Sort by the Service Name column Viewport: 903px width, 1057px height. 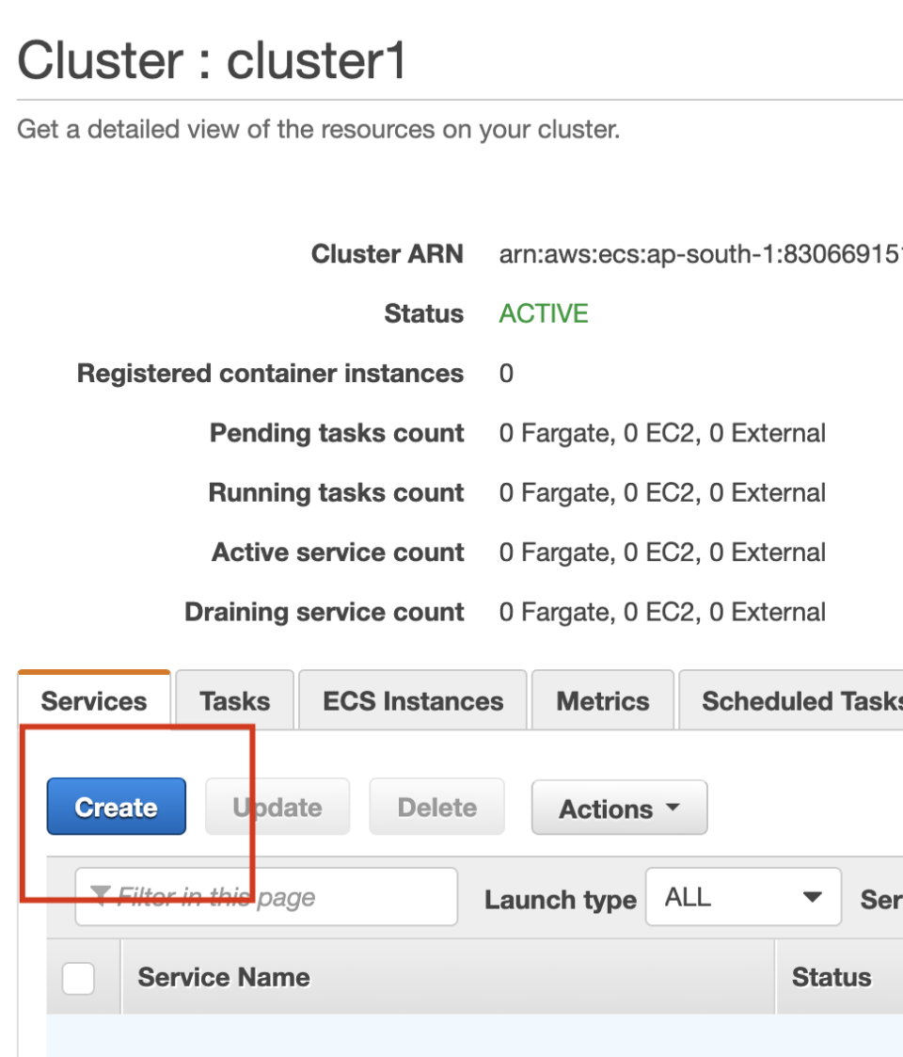(223, 978)
